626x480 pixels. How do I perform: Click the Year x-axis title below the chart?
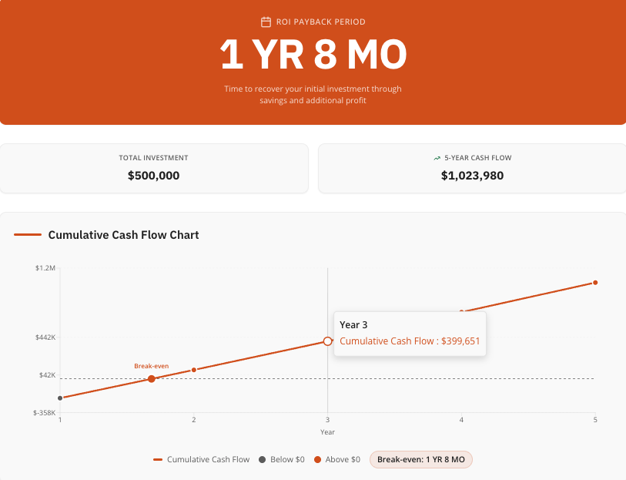327,432
